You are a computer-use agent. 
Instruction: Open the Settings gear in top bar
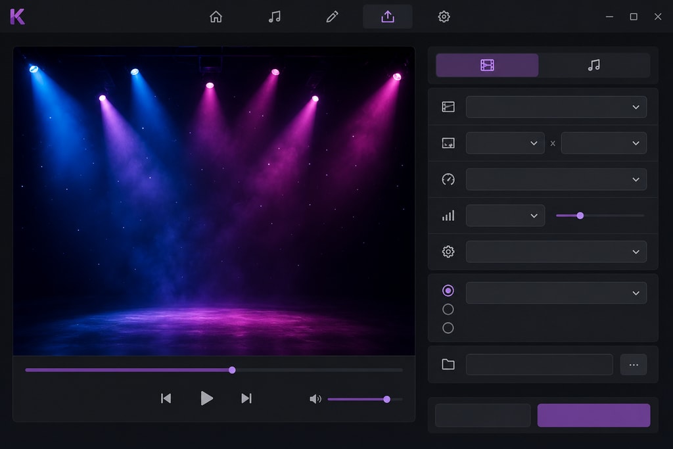coord(444,16)
